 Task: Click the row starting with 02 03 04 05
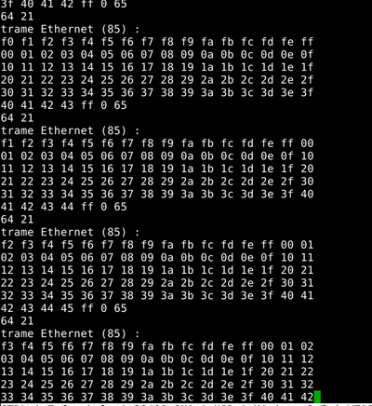[157, 257]
